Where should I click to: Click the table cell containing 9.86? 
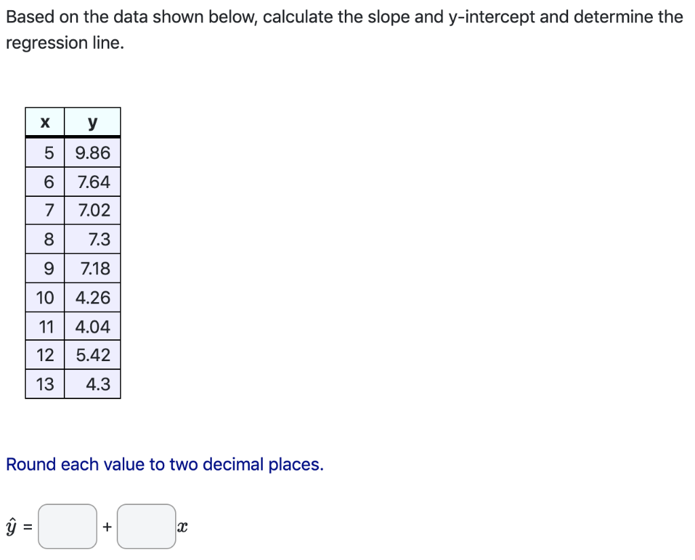point(94,152)
